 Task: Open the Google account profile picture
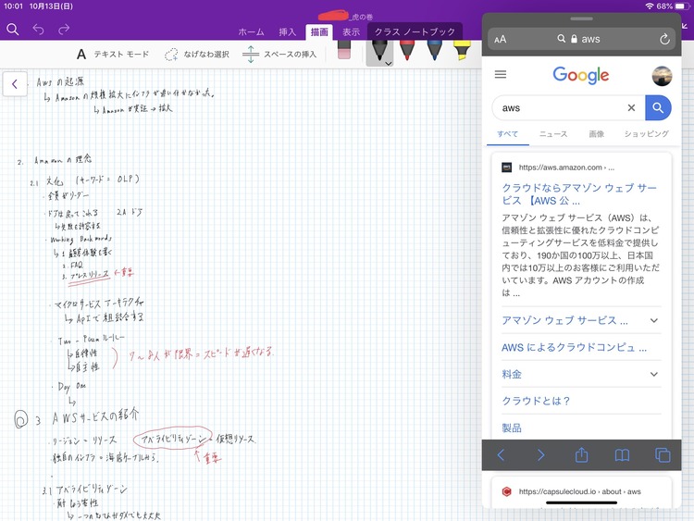pyautogui.click(x=662, y=76)
